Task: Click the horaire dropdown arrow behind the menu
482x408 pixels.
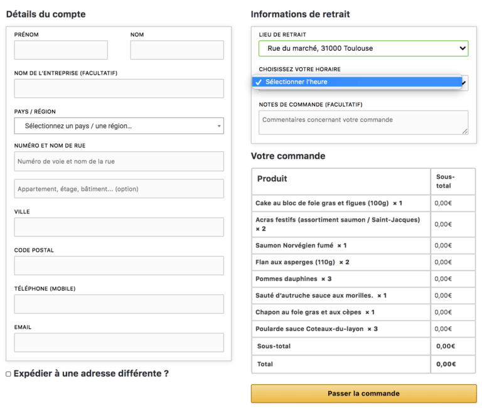Action: [x=464, y=83]
